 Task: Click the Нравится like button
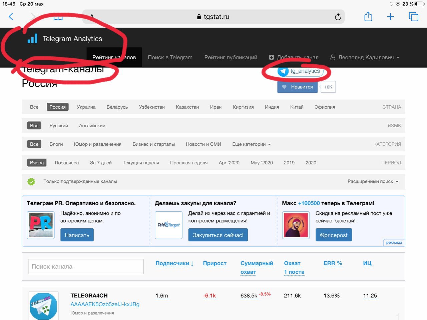(297, 87)
